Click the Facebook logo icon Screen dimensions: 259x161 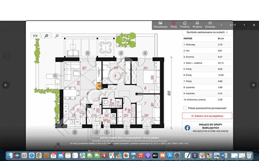click(x=187, y=128)
